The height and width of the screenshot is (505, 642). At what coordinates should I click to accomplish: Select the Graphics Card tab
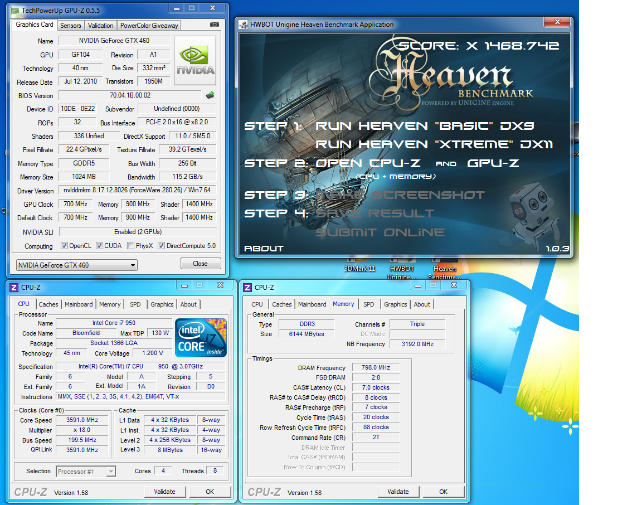[35, 25]
